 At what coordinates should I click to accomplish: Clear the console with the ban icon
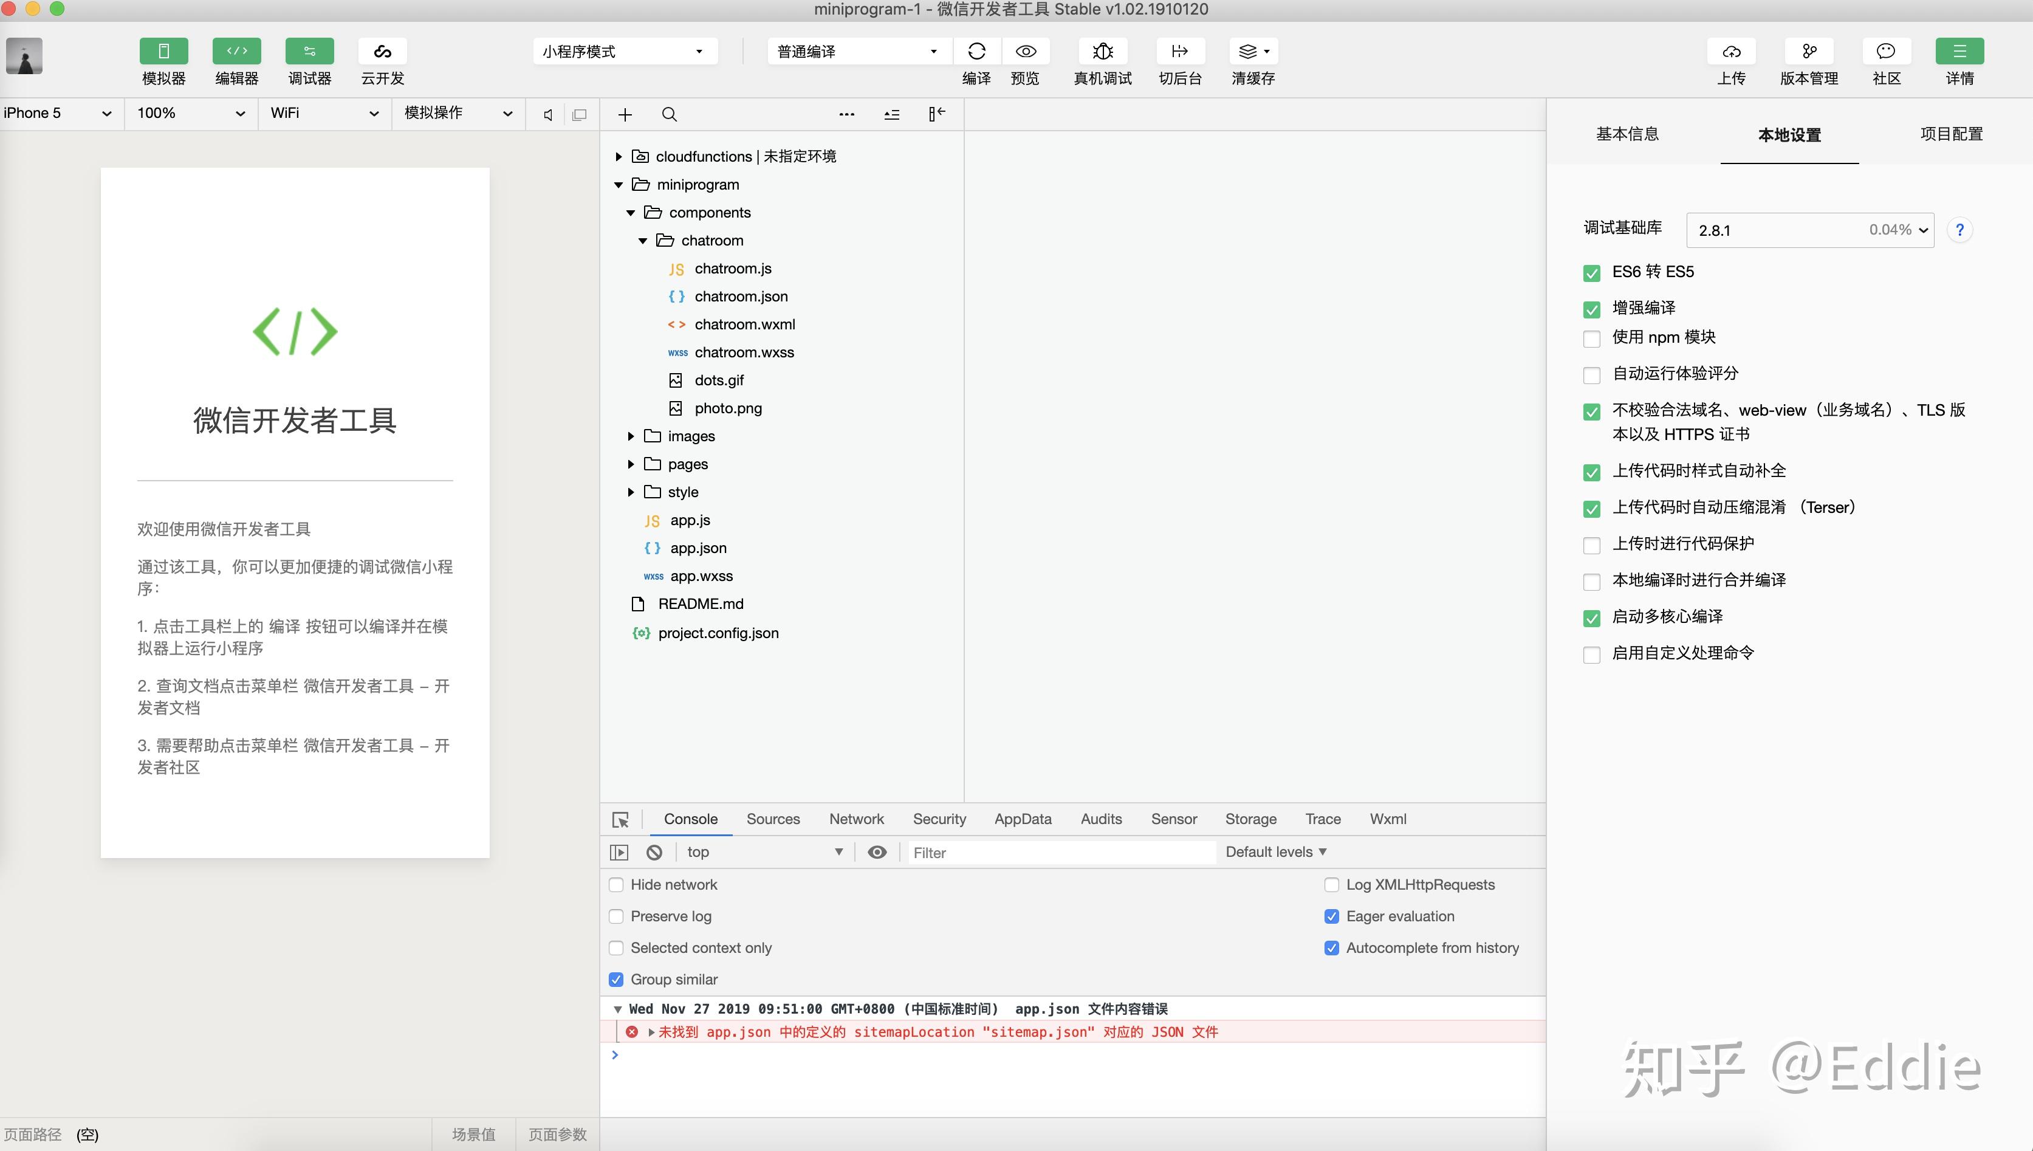coord(654,852)
